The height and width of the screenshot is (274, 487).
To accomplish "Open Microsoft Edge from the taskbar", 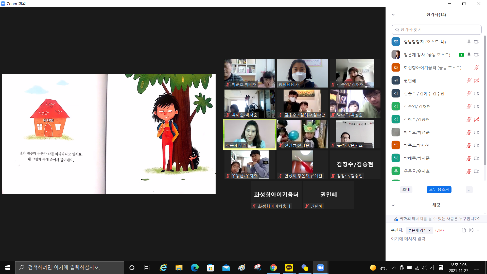I will 195,268.
